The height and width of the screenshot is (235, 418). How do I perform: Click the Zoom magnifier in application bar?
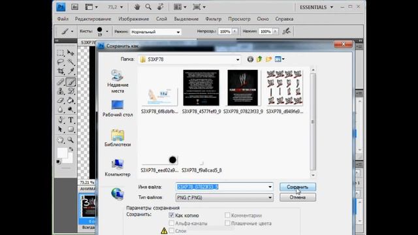point(148,7)
